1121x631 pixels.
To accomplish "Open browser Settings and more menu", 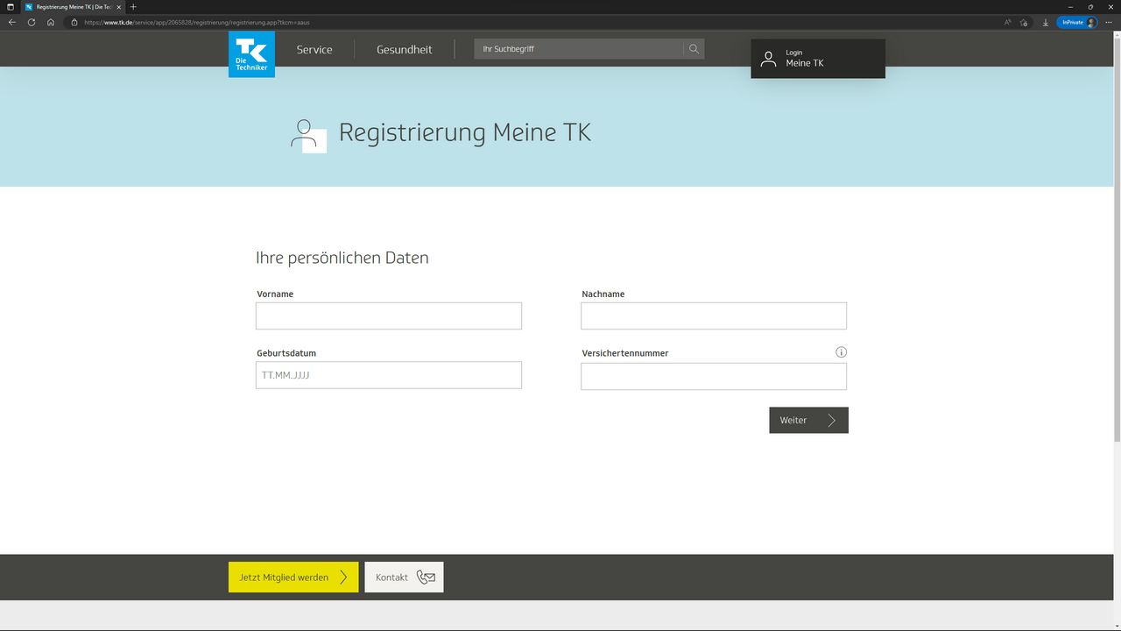I will tap(1109, 22).
